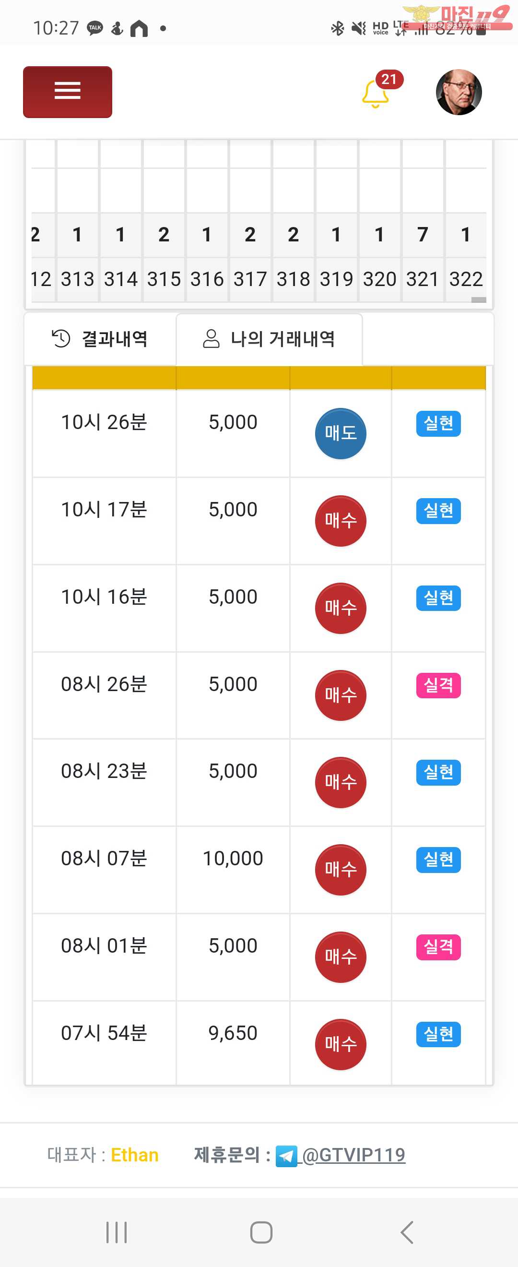Tap the Android recent apps icon
518x1267 pixels.
coord(117,1232)
